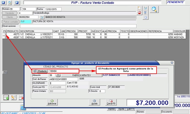
Task: Click the new blank document icon
Action: point(139,8)
